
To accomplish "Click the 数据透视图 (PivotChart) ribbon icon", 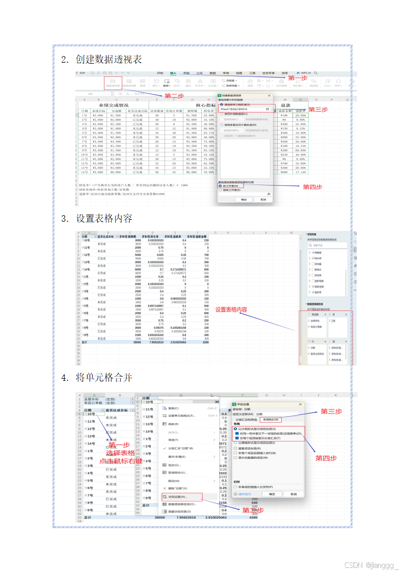I will [x=129, y=83].
